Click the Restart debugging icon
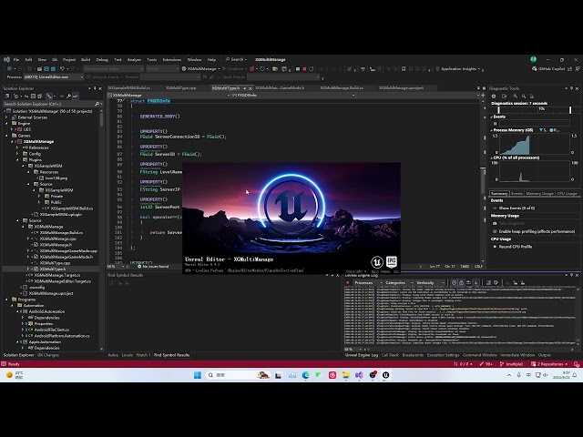 click(311, 69)
